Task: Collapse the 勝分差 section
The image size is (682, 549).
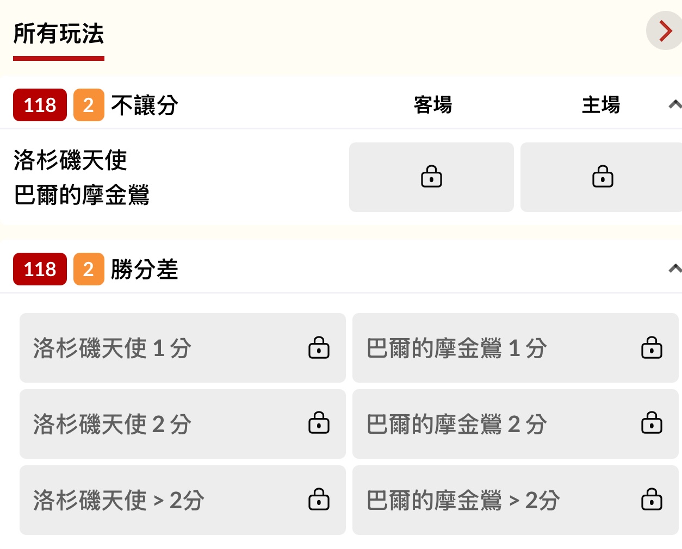Action: point(674,268)
